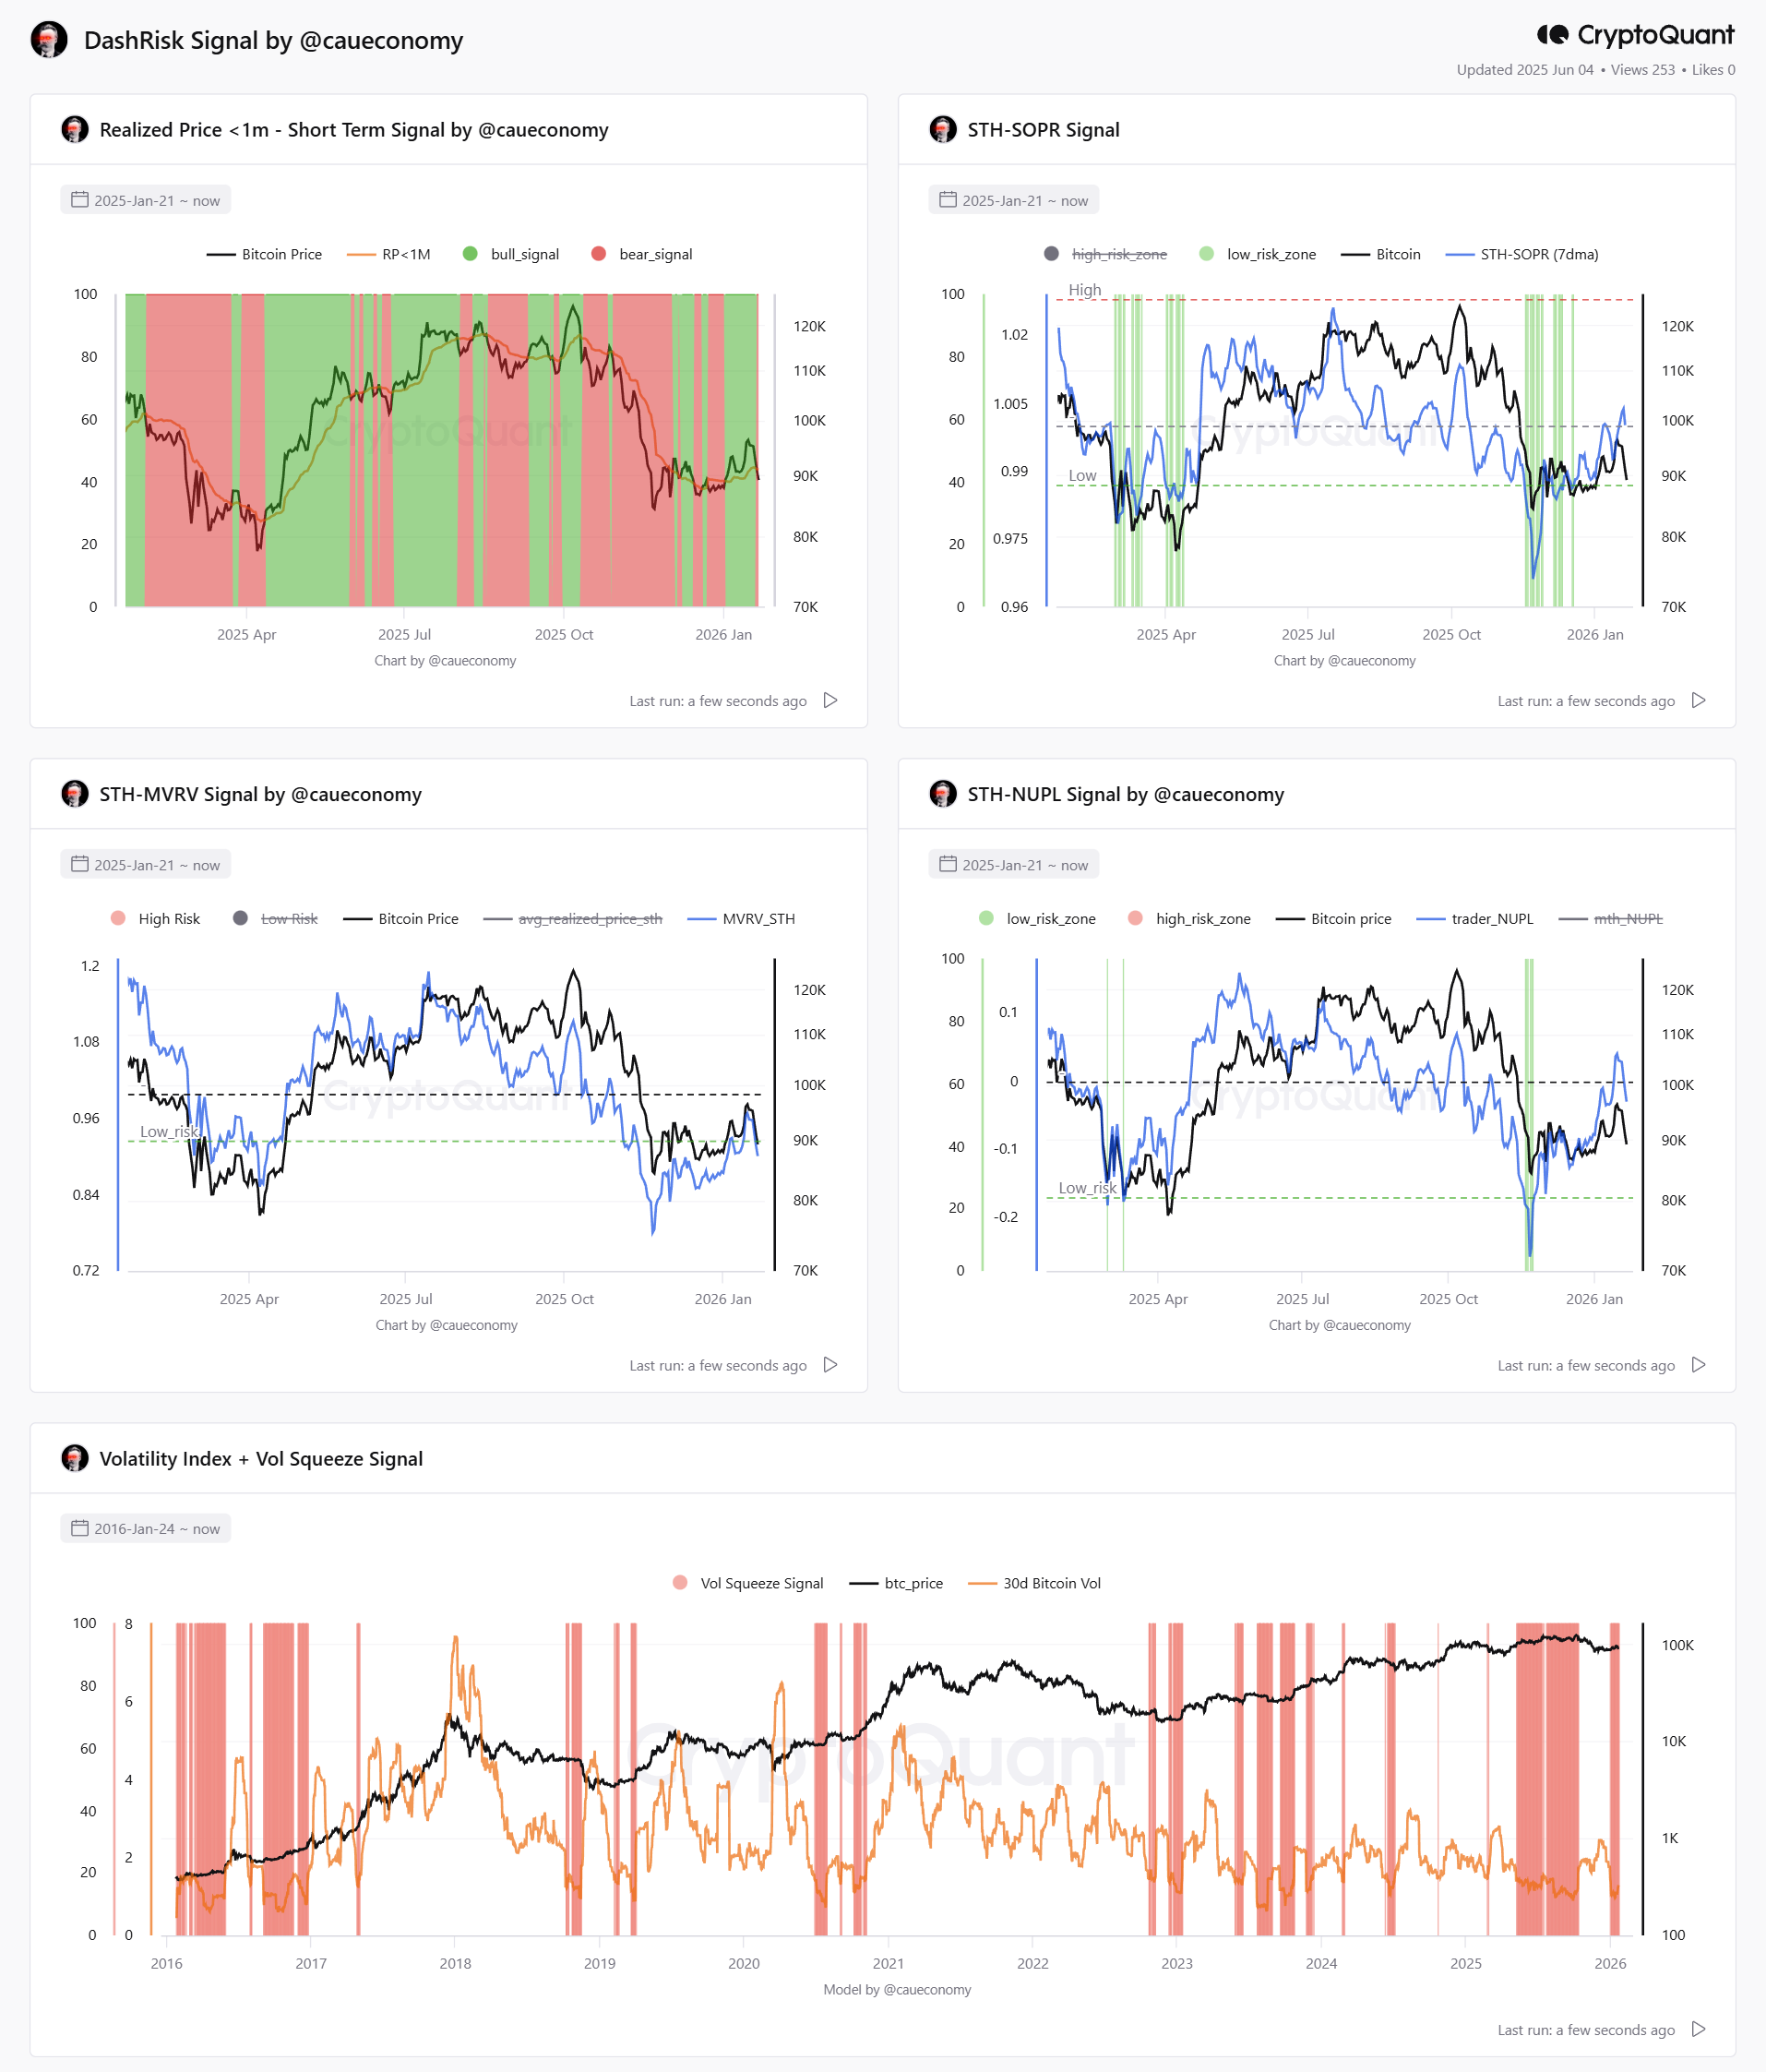Run the Realized Price chart query

tap(830, 700)
